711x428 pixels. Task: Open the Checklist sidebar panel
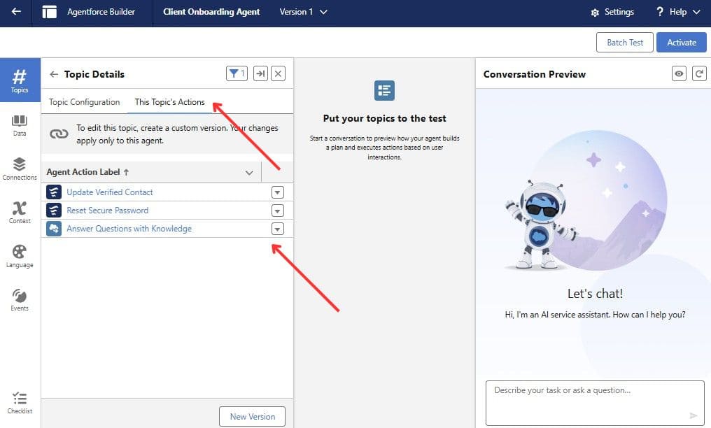[x=20, y=403]
